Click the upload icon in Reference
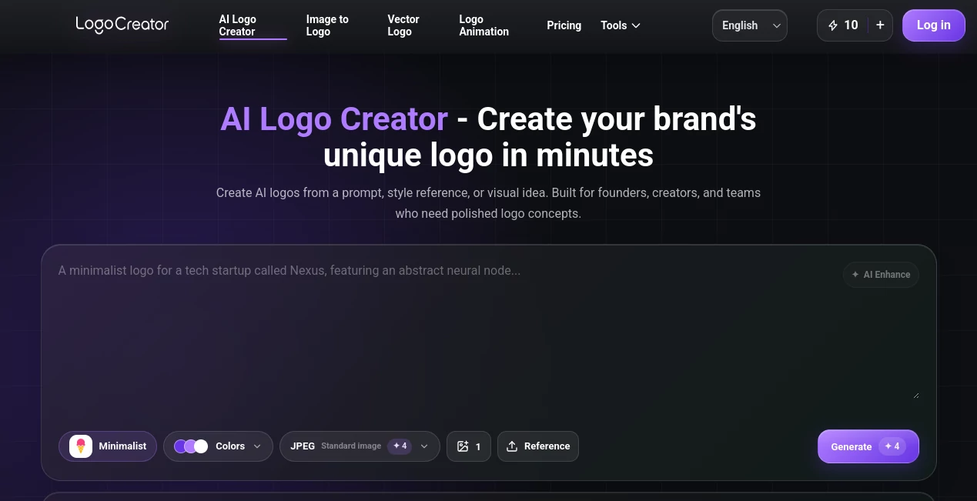 [512, 446]
